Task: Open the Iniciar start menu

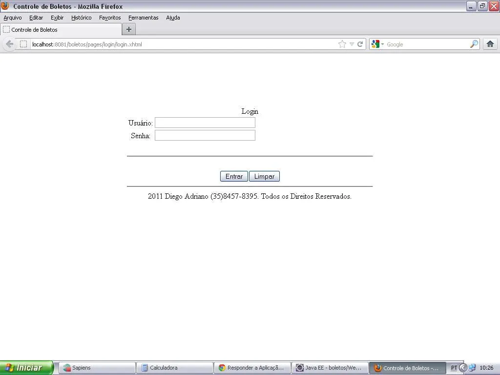Action: pyautogui.click(x=27, y=368)
